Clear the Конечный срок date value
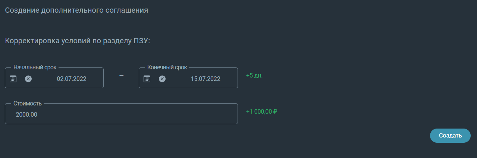Screen dimensions: 477x158 [x=162, y=79]
